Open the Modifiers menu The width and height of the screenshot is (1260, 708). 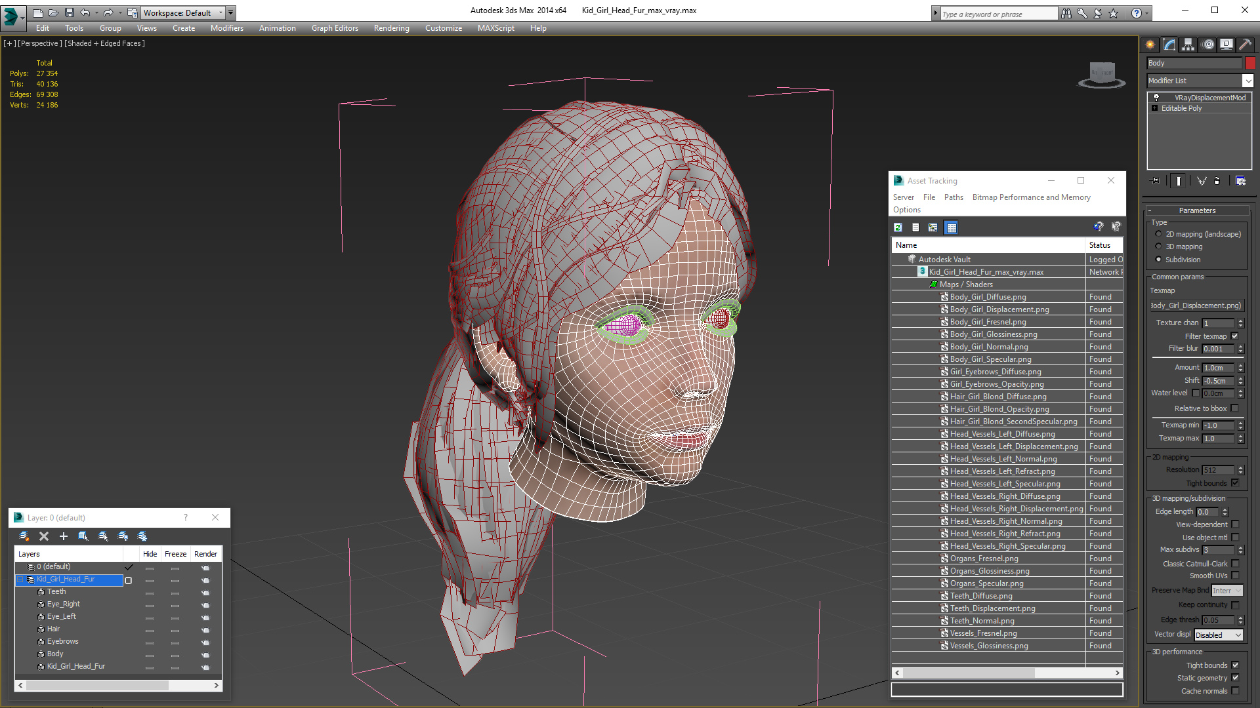226,28
